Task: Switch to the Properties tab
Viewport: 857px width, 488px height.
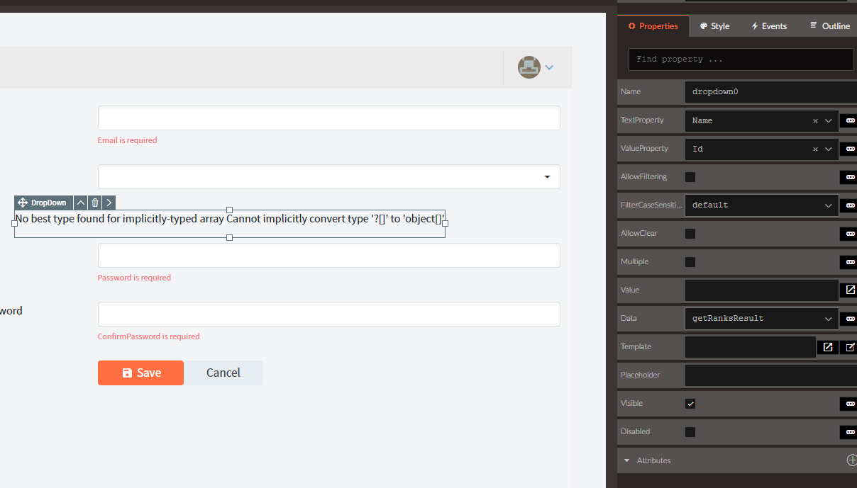Action: pyautogui.click(x=653, y=26)
